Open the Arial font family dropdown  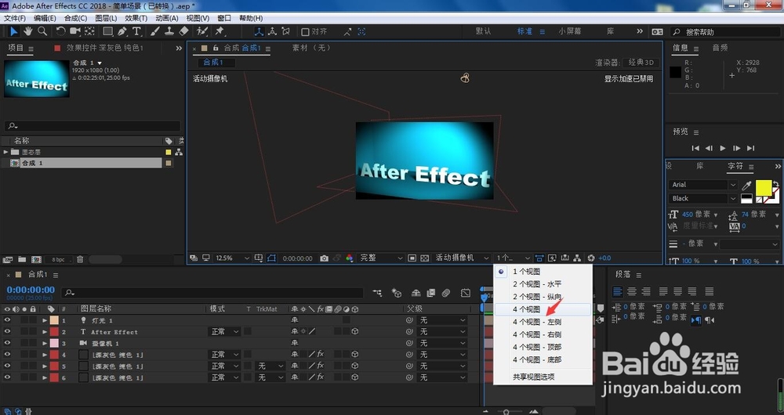(x=703, y=185)
